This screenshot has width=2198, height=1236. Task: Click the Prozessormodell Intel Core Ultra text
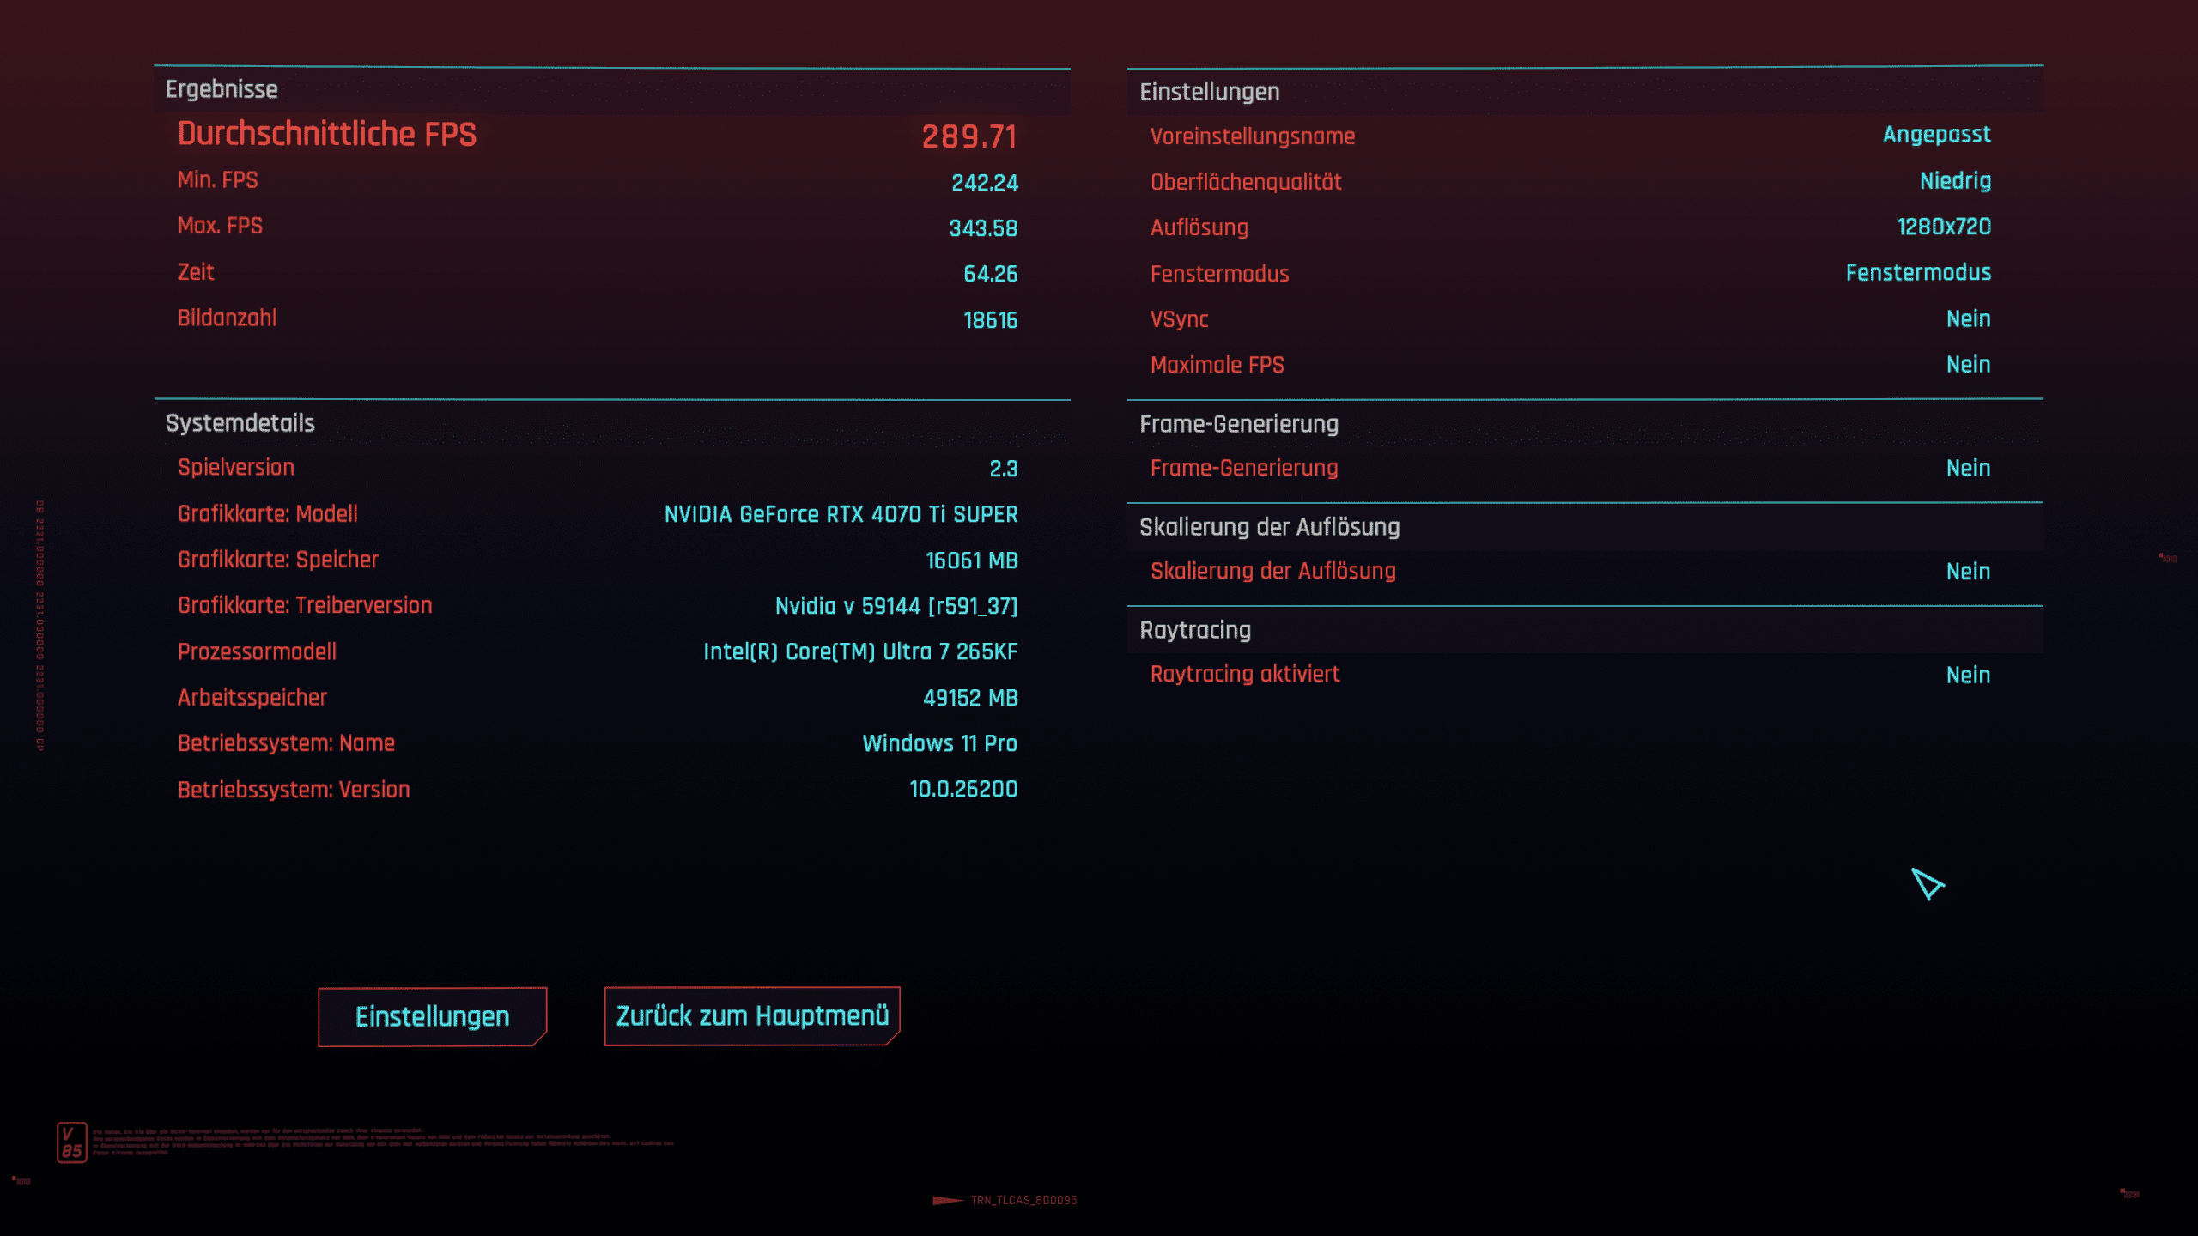pyautogui.click(x=859, y=651)
